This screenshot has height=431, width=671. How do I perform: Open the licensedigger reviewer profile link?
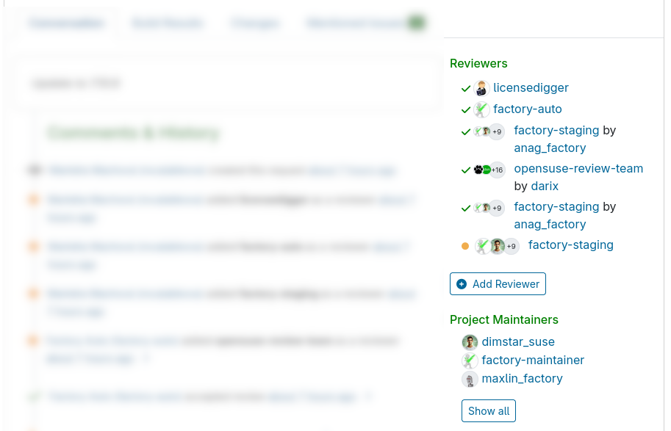click(x=531, y=88)
